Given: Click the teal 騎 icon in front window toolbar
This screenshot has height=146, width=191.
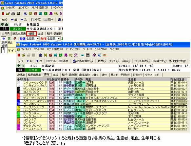Looking at the screenshot, I should [x=56, y=55].
